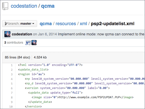Click the <update_data update_type="full"> line
This screenshot has height=109, width=145.
click(55, 93)
